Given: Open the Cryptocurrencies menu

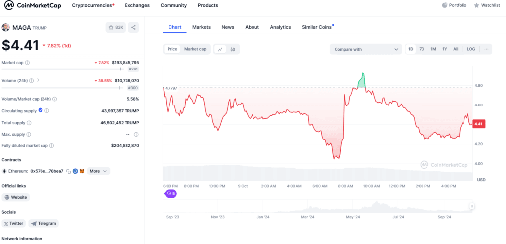Looking at the screenshot, I should 93,5.
